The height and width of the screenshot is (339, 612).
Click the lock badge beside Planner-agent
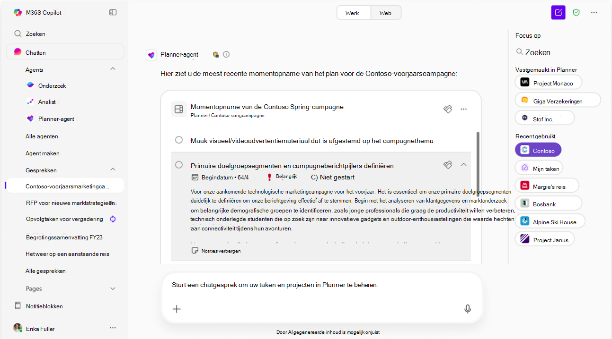(216, 54)
